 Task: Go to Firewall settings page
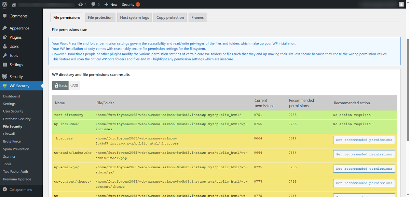[x=9, y=134]
